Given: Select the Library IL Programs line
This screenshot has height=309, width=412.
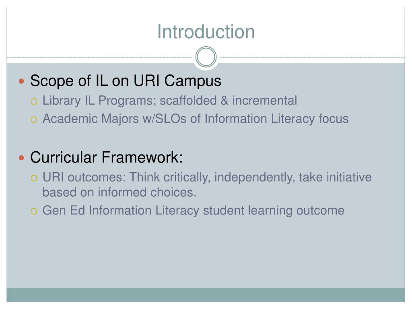Looking at the screenshot, I should [x=170, y=101].
